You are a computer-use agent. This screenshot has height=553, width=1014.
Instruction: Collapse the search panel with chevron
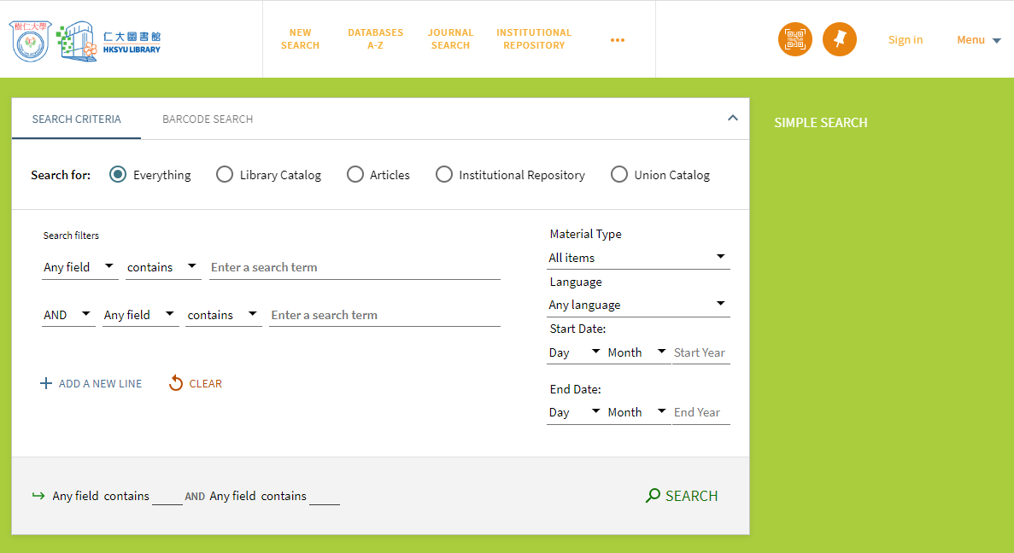732,119
